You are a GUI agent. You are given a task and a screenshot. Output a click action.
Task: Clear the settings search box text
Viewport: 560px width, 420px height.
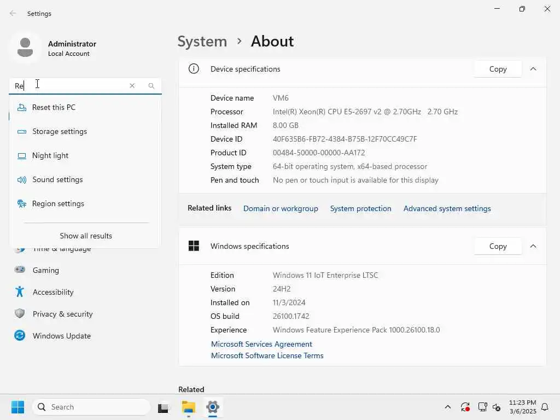tap(132, 86)
